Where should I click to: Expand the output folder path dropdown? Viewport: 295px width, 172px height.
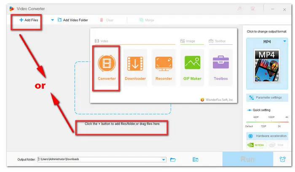point(164,159)
